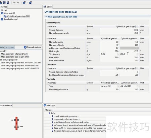Open first gear Tool std_wkz dropdown
Screen dimensions: 151x138
(118, 86)
